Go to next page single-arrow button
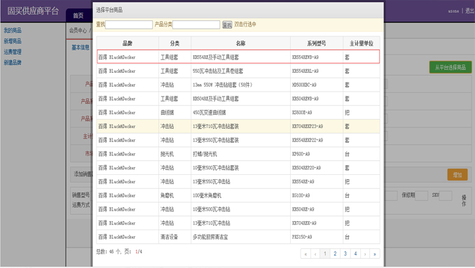Viewport: 475px width, 268px height. click(x=365, y=254)
